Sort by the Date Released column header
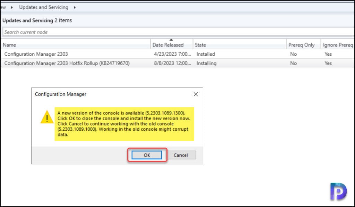Viewport: 355px width, 207px height. tap(172, 45)
